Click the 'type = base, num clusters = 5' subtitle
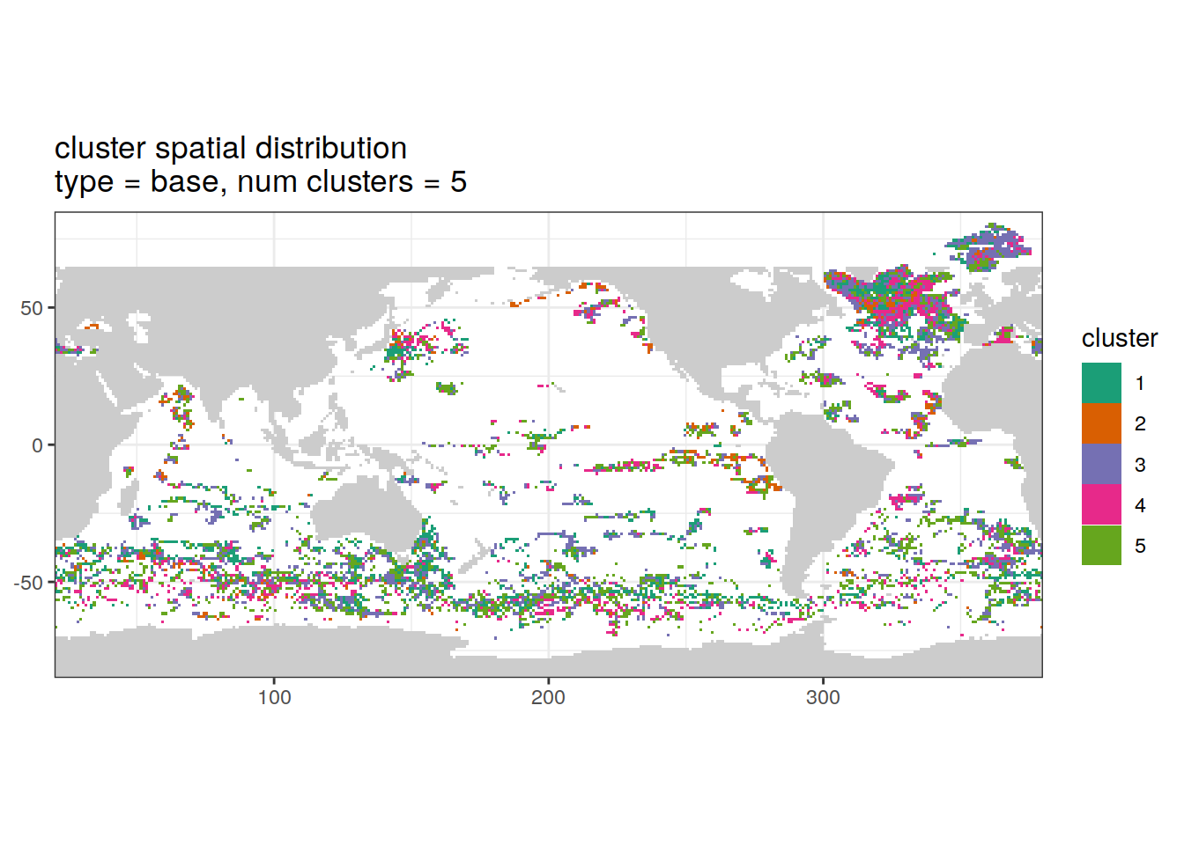 [261, 181]
